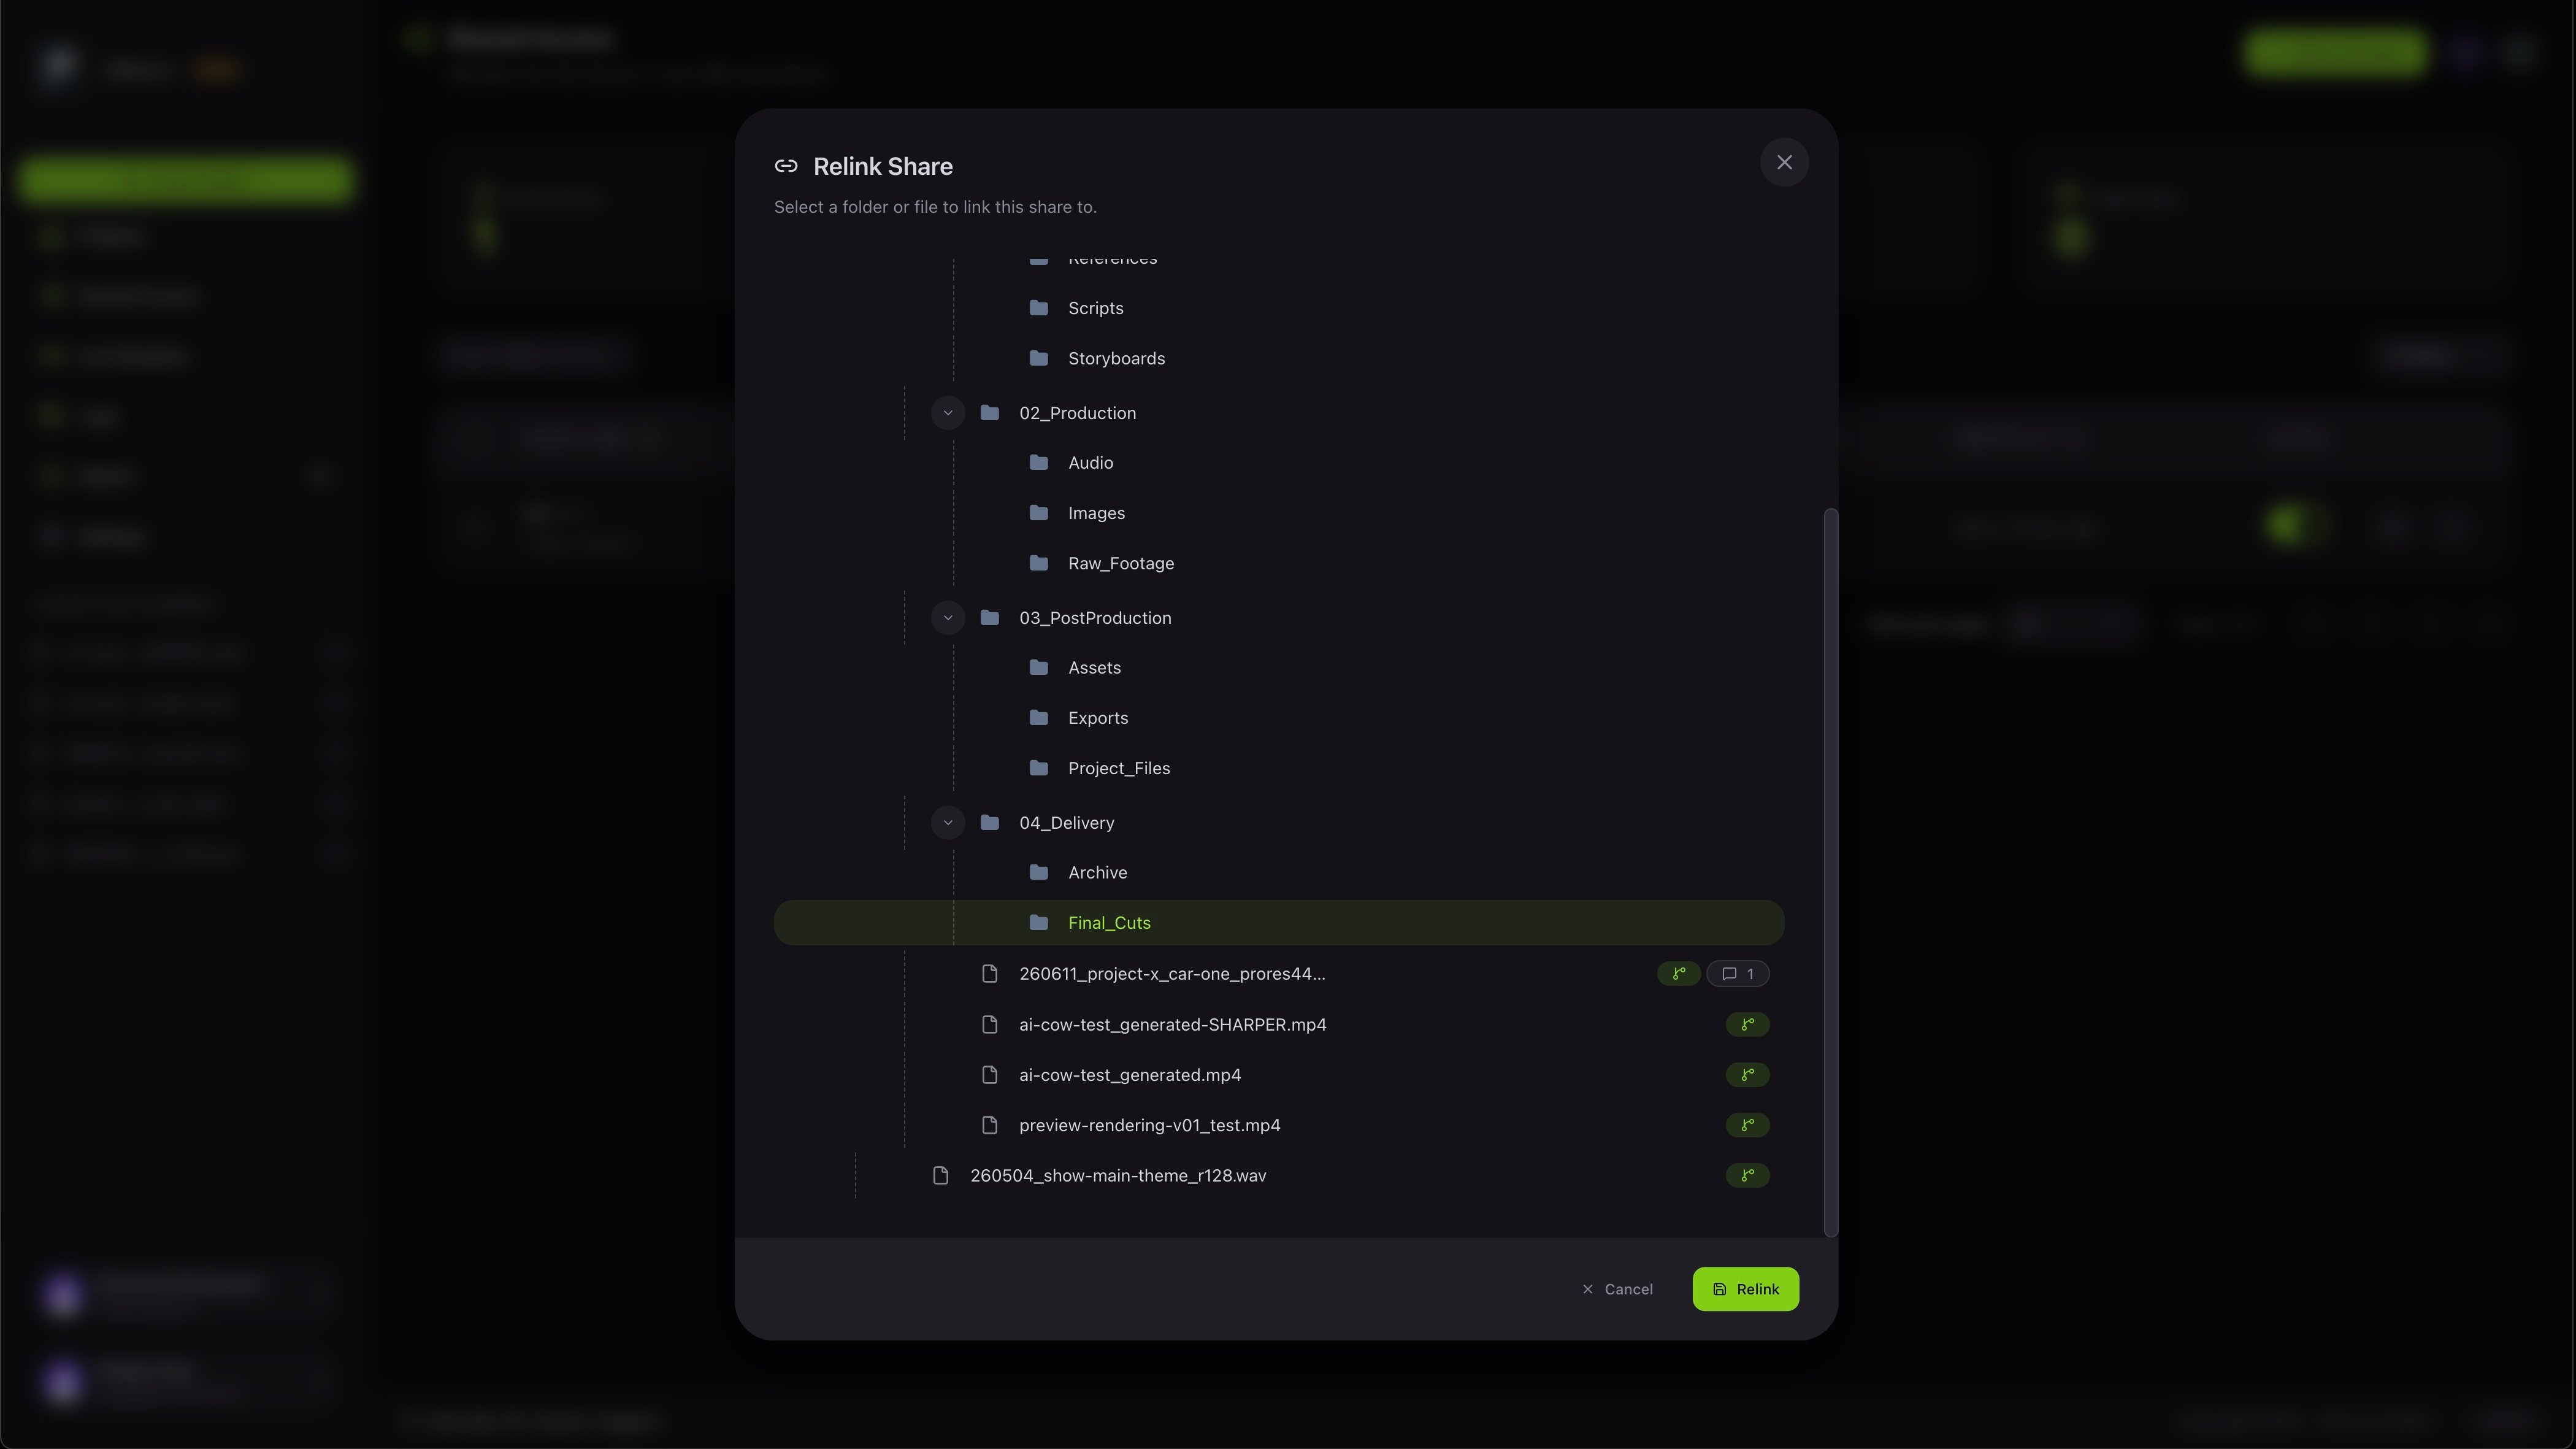This screenshot has height=1449, width=2576.
Task: Click the Raw_Footage folder icon
Action: [x=1039, y=563]
